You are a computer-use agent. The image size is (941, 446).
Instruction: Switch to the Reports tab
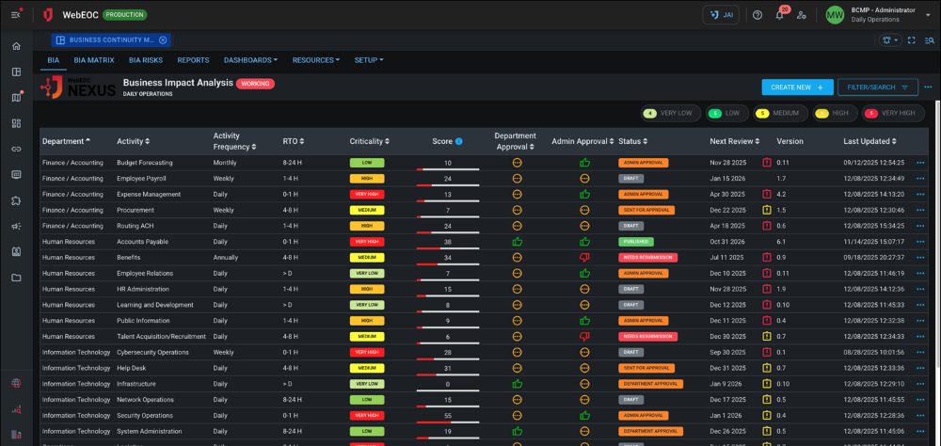(x=193, y=60)
